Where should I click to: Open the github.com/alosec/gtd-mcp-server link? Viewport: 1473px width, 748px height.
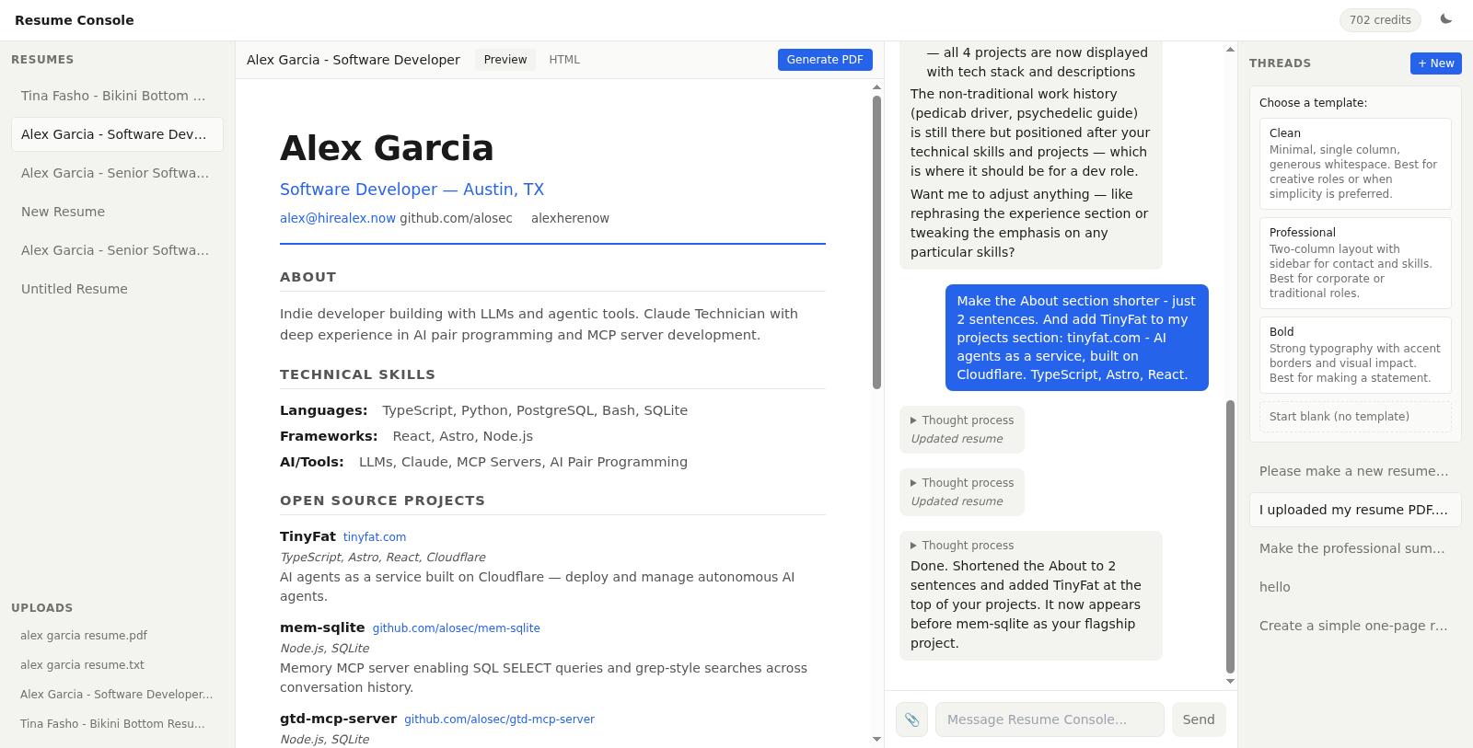pos(500,719)
